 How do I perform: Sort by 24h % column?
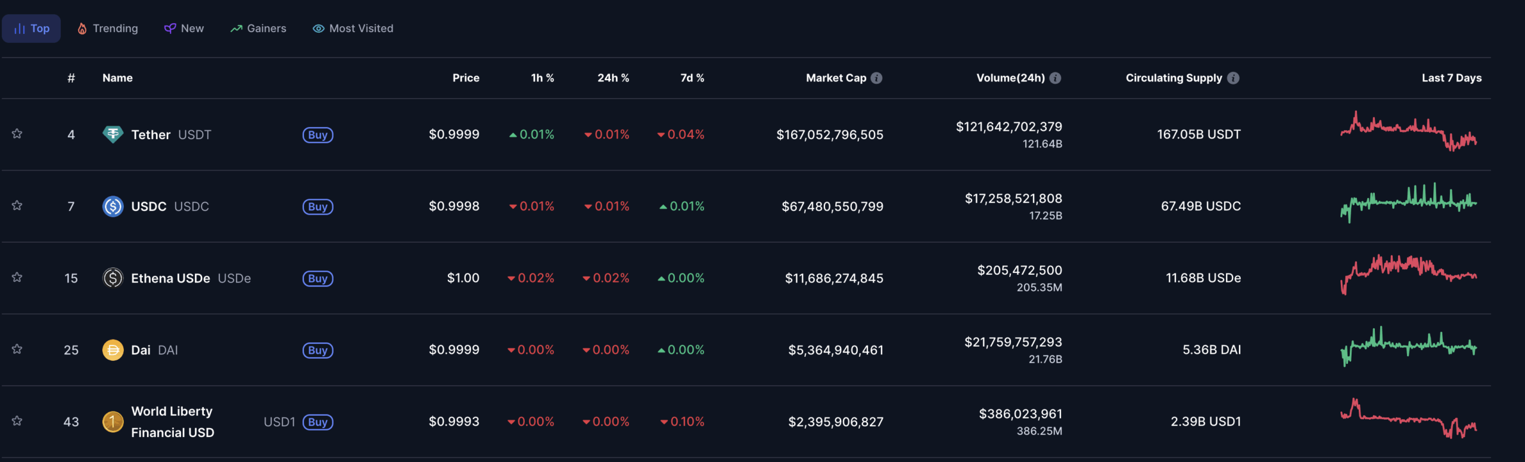(x=614, y=78)
